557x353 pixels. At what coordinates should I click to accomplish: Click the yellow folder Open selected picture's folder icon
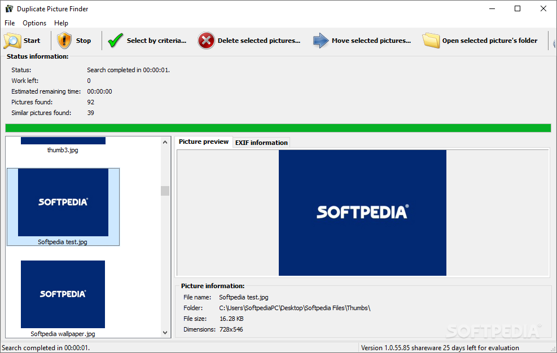click(x=431, y=41)
